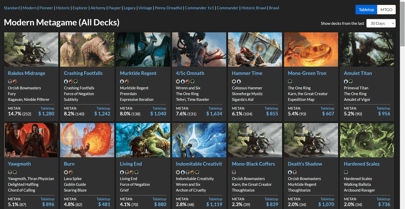Click the green mana symbol under Hardened Scales

tap(346, 172)
